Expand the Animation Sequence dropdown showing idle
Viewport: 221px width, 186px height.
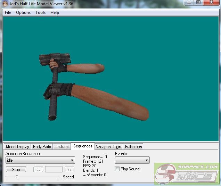click(x=40, y=160)
